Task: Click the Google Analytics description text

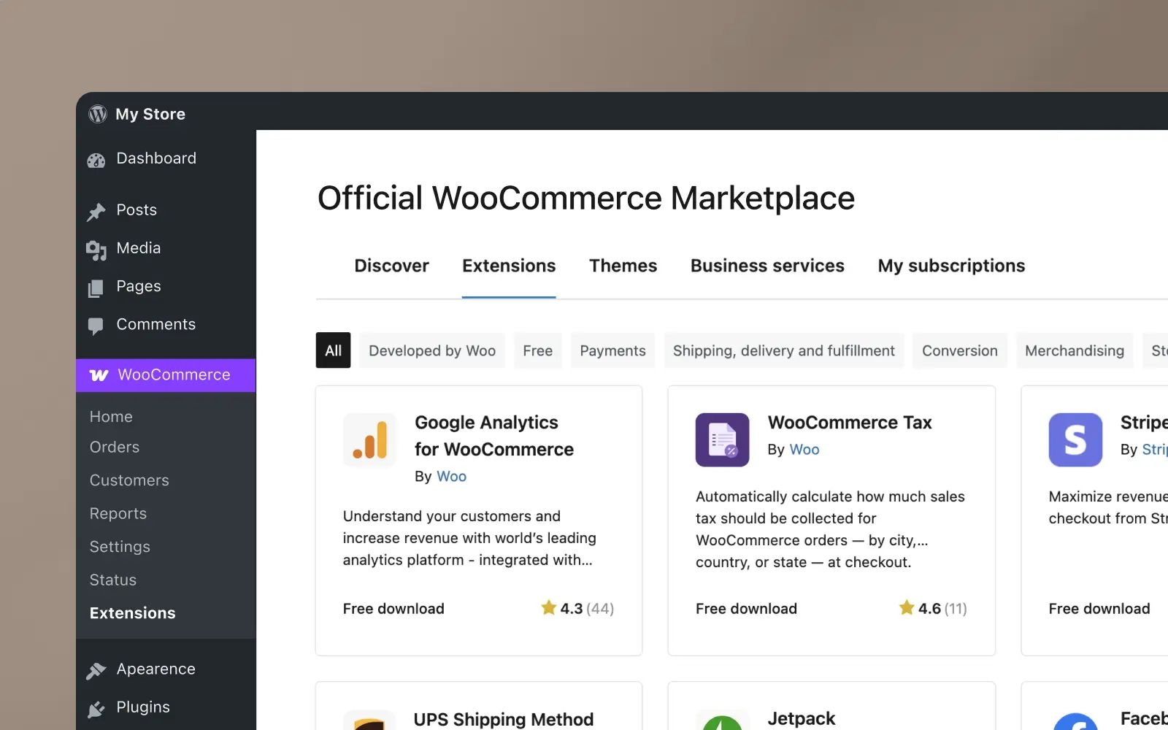Action: pyautogui.click(x=469, y=538)
